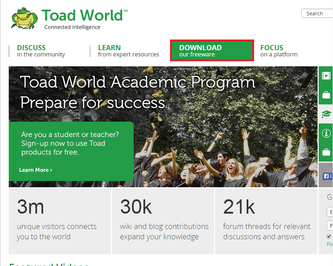The image size is (333, 266).
Task: Focus the Search field
Action: coord(317,14)
